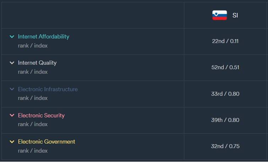Click rank / index under Internet Affordability

(x=33, y=46)
